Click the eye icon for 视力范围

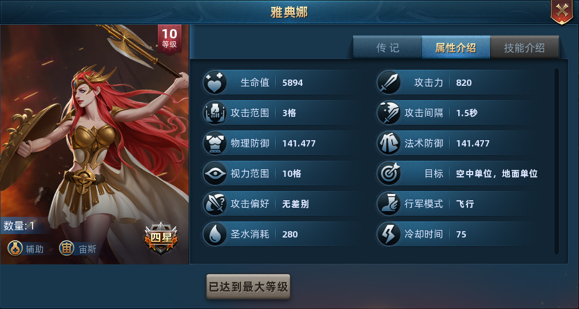tap(215, 173)
